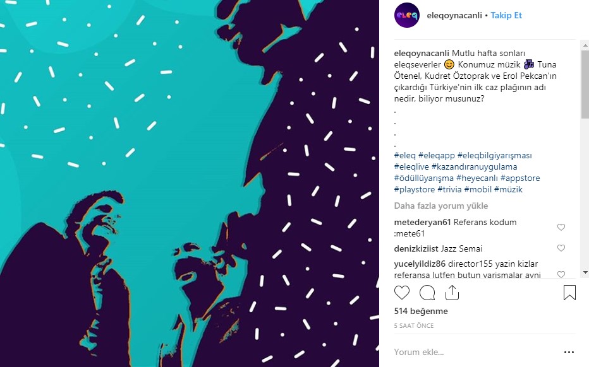The width and height of the screenshot is (589, 367).
Task: Save post with bookmark icon
Action: pyautogui.click(x=569, y=293)
